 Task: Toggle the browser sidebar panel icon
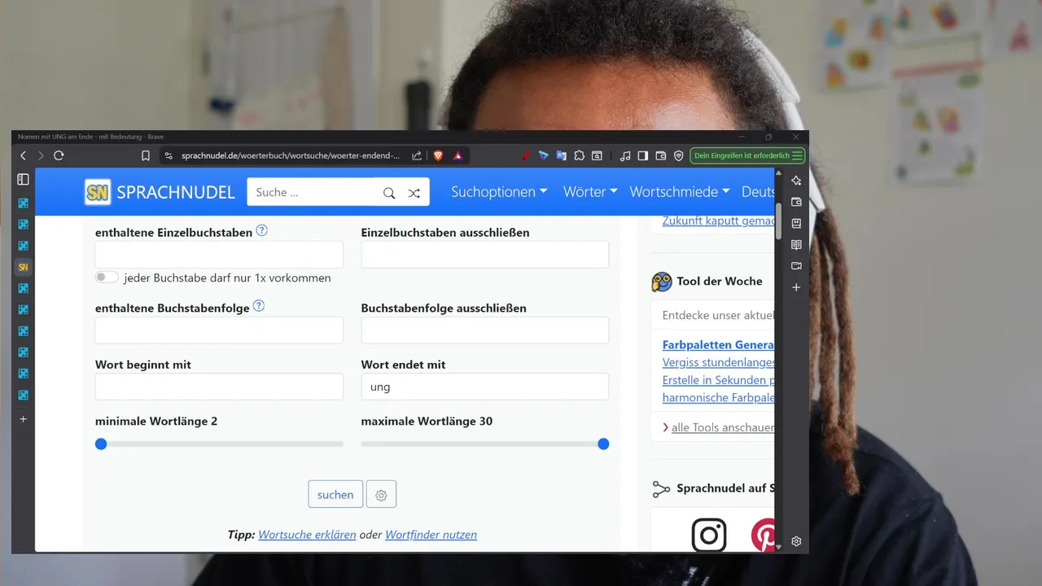pos(642,155)
